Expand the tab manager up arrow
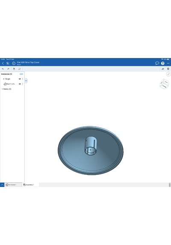Viewport: 171px width, 245px height. coord(2,185)
